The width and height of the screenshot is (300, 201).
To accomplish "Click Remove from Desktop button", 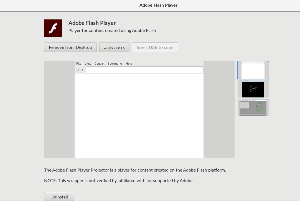I will (x=70, y=47).
